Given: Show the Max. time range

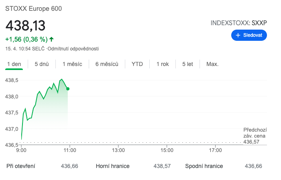Looking at the screenshot, I should 212,64.
